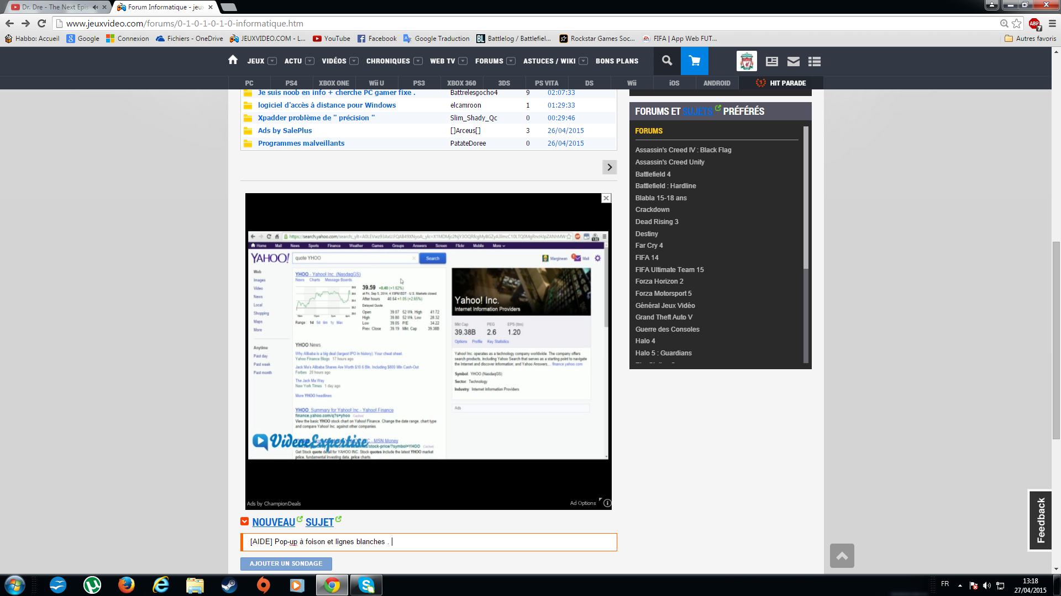Open topic 'Programmes malveillants'
This screenshot has height=596, width=1061.
[x=301, y=143]
